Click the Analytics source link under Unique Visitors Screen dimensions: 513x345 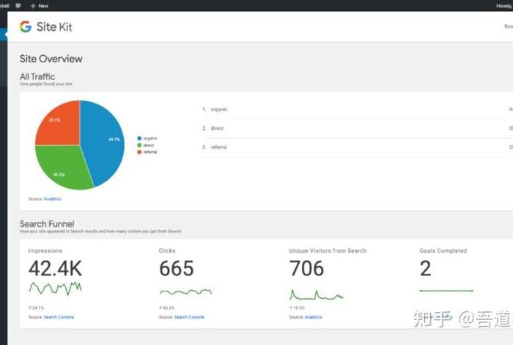click(x=313, y=317)
